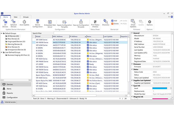Collapse the Status properties section
The height and width of the screenshot is (116, 174).
[132, 69]
